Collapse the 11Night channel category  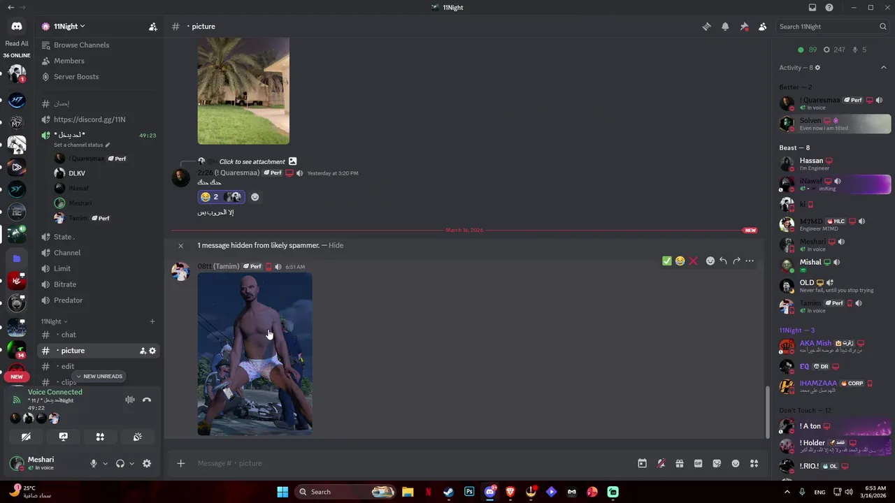pos(54,321)
